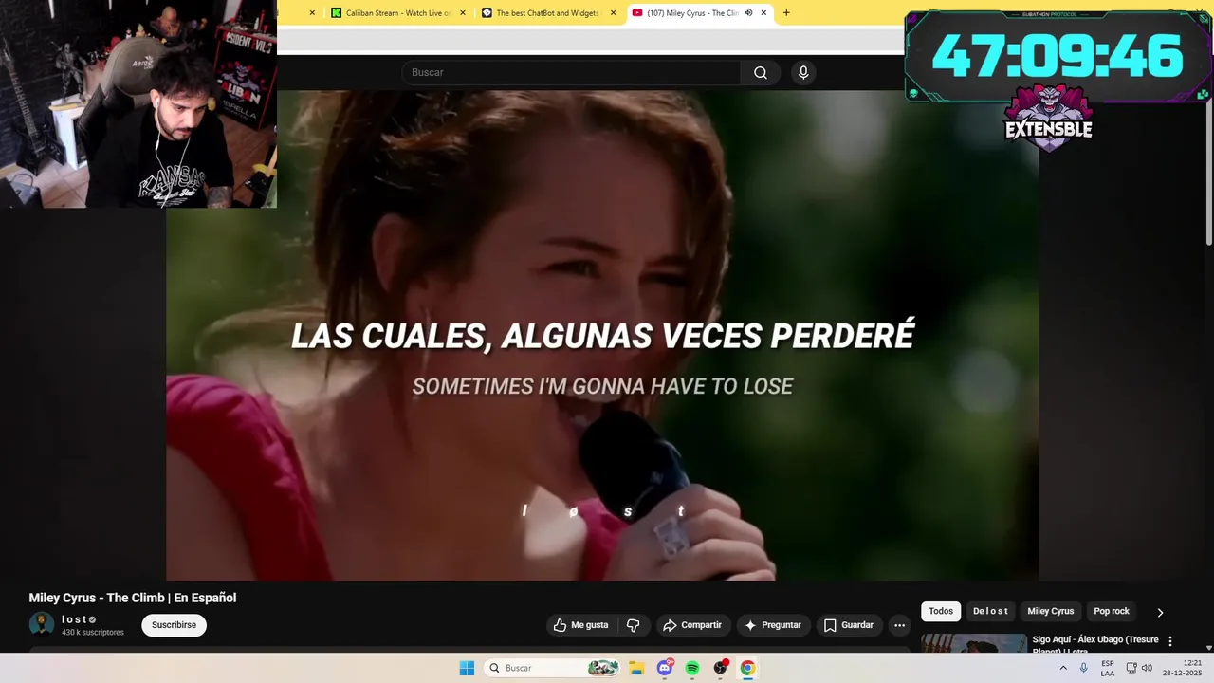This screenshot has height=683, width=1214.
Task: Open the volume control in the system tray
Action: (x=1147, y=668)
